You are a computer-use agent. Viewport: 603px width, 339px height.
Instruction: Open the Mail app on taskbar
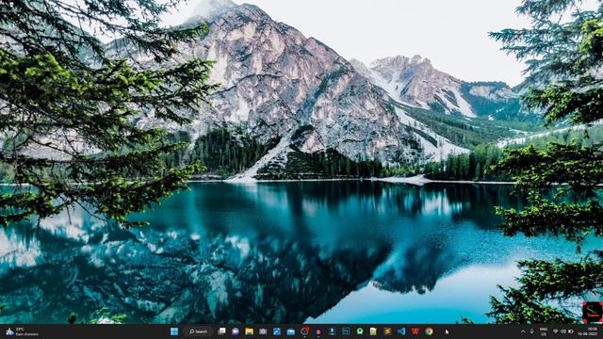pyautogui.click(x=291, y=331)
